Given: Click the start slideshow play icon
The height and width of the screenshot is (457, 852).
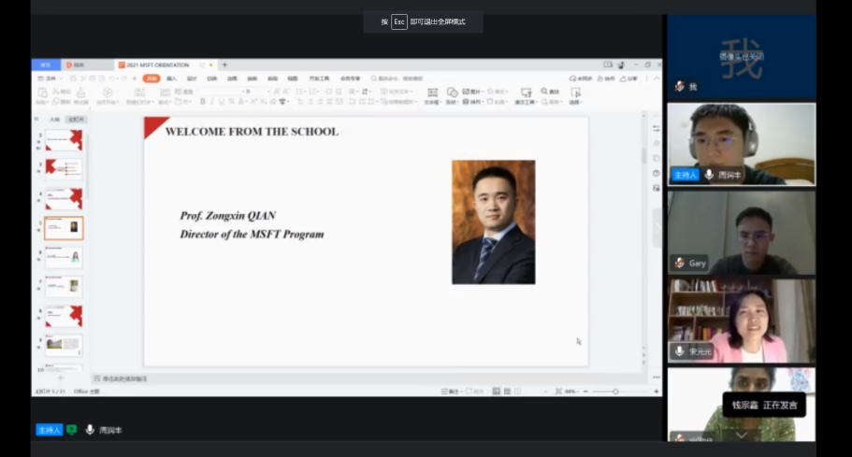Looking at the screenshot, I should (108, 93).
